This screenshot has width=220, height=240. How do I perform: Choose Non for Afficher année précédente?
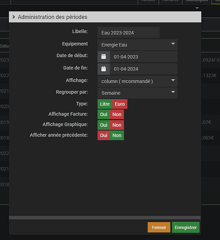[117, 135]
